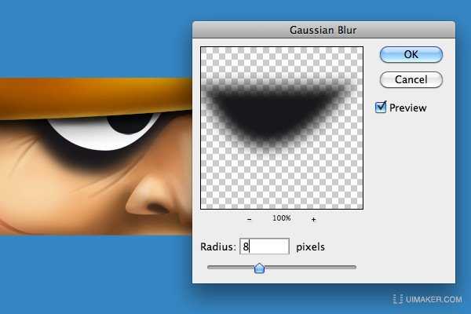Click the OK button
This screenshot has height=314, width=471.
coord(411,55)
